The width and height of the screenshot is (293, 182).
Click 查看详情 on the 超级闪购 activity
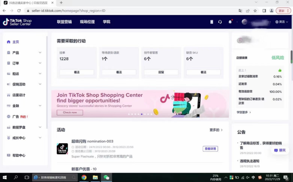pos(210,148)
